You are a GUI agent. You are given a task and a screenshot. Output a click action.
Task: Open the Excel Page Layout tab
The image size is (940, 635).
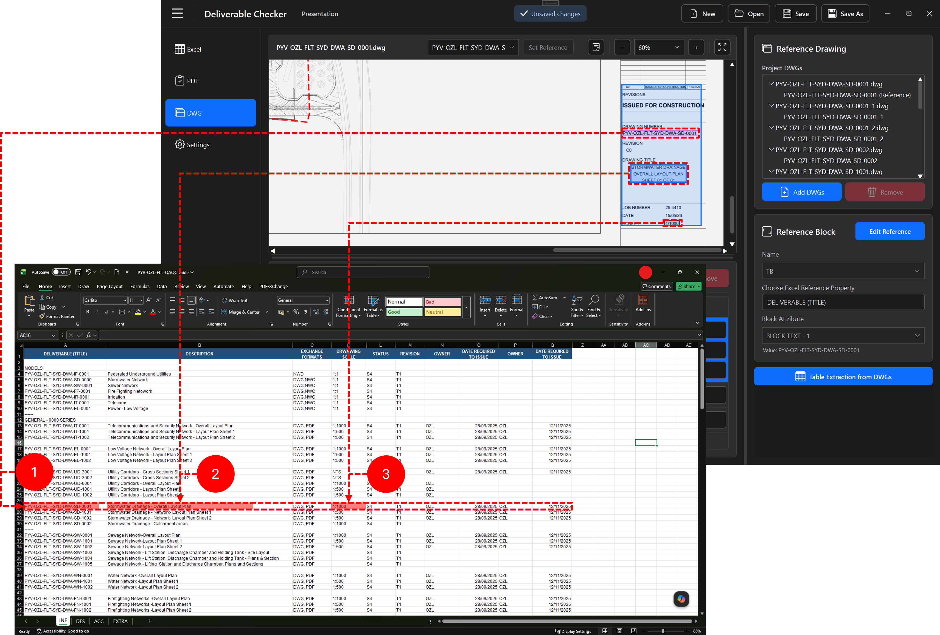(110, 286)
